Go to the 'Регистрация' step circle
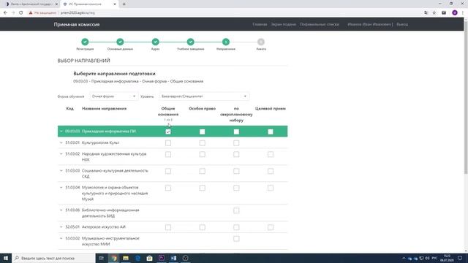 [85, 42]
